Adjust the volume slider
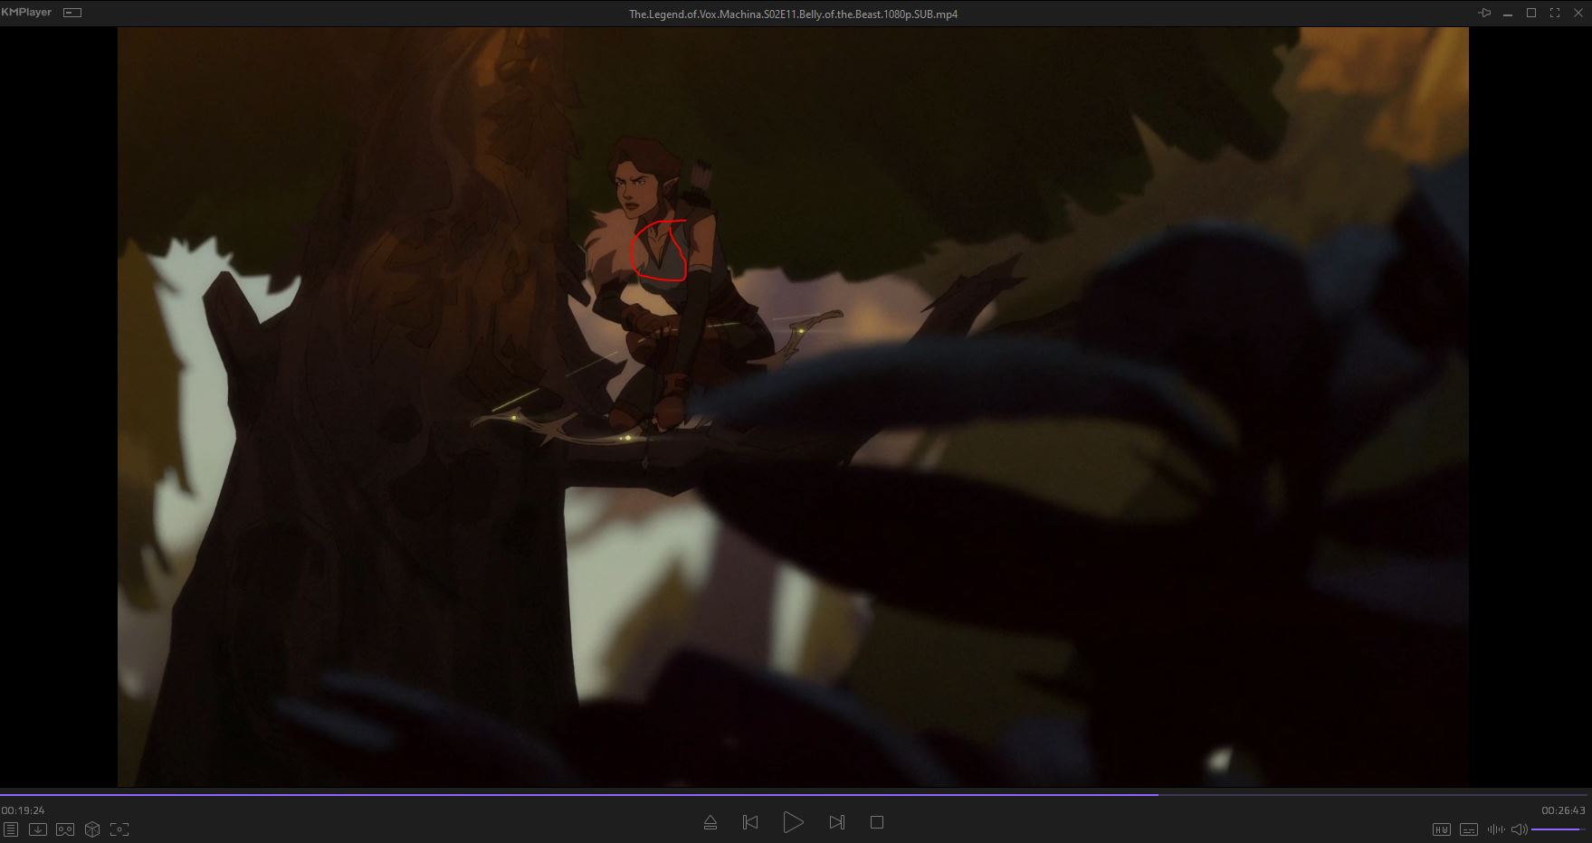 (x=1558, y=829)
